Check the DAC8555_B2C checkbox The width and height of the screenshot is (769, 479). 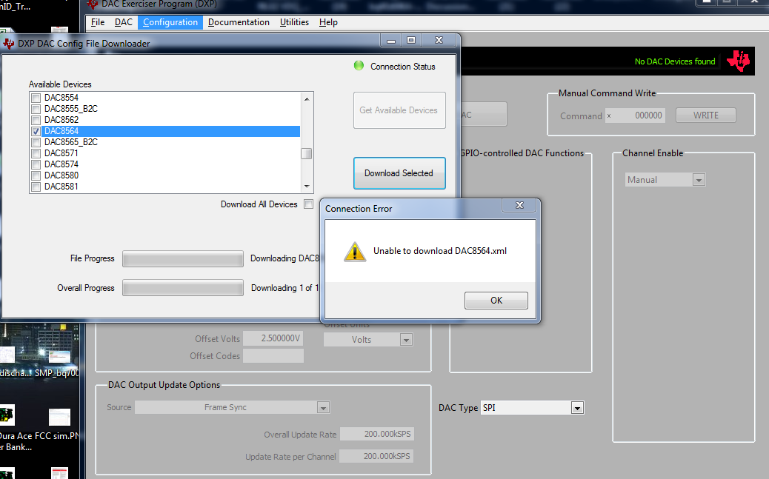(36, 109)
